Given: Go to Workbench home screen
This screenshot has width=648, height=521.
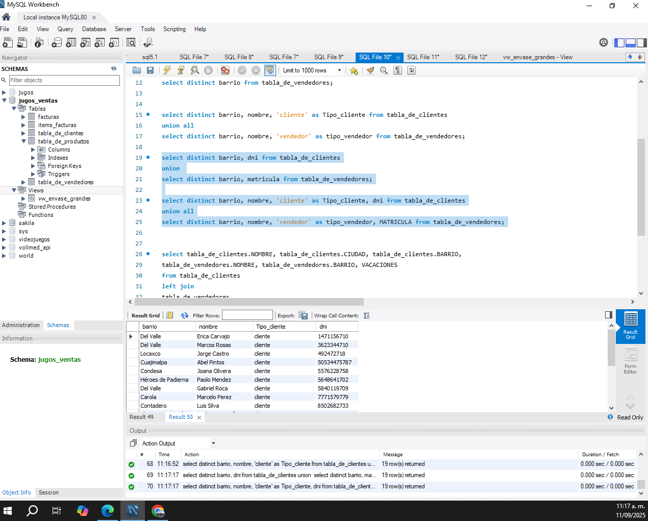Looking at the screenshot, I should click(6, 17).
